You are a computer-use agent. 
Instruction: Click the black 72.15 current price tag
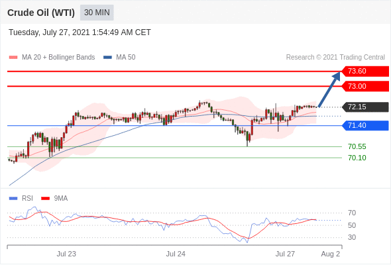(365, 107)
